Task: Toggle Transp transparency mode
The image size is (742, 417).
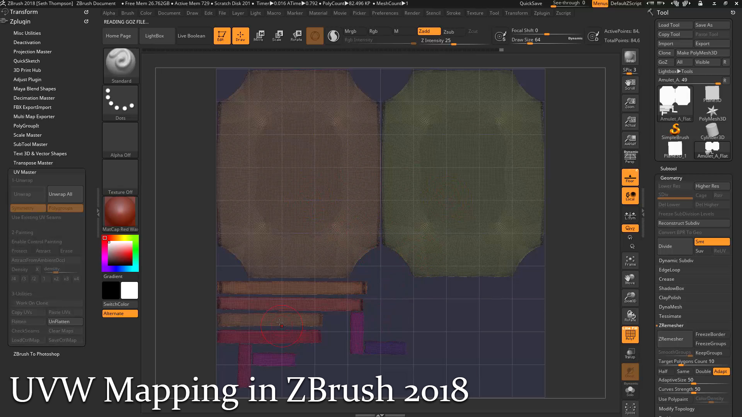Action: click(630, 353)
